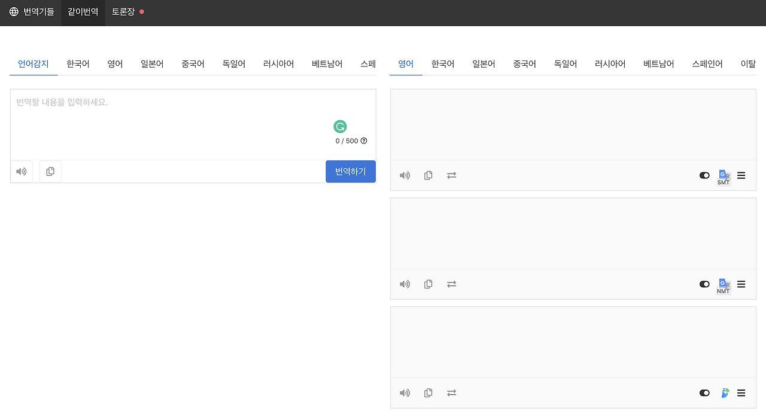Copy the Papago translation result

click(x=428, y=393)
